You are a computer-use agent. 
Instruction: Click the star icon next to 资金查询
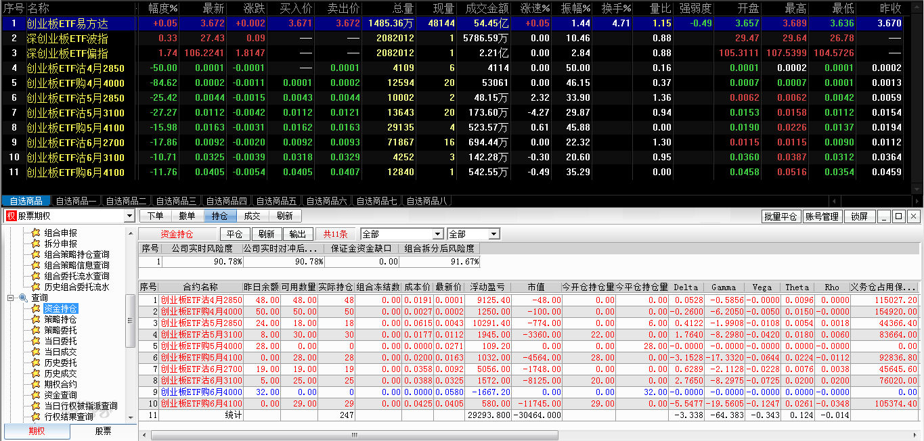(x=36, y=395)
